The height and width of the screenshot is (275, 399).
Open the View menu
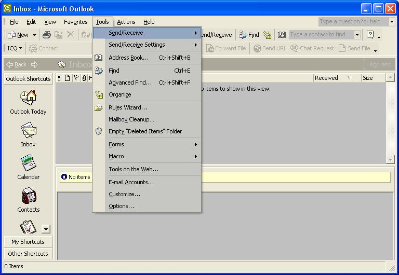(50, 22)
